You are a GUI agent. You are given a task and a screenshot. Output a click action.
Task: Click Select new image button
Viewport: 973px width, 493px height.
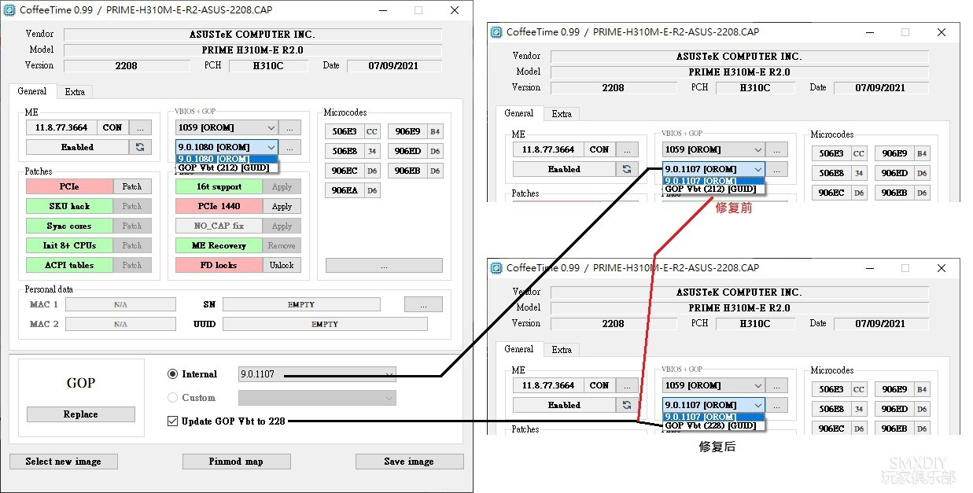[63, 462]
